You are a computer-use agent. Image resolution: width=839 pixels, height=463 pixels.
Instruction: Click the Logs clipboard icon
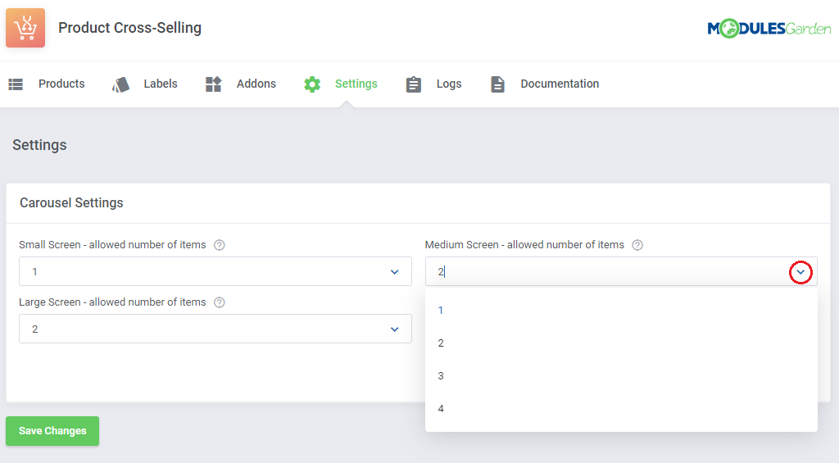coord(413,84)
